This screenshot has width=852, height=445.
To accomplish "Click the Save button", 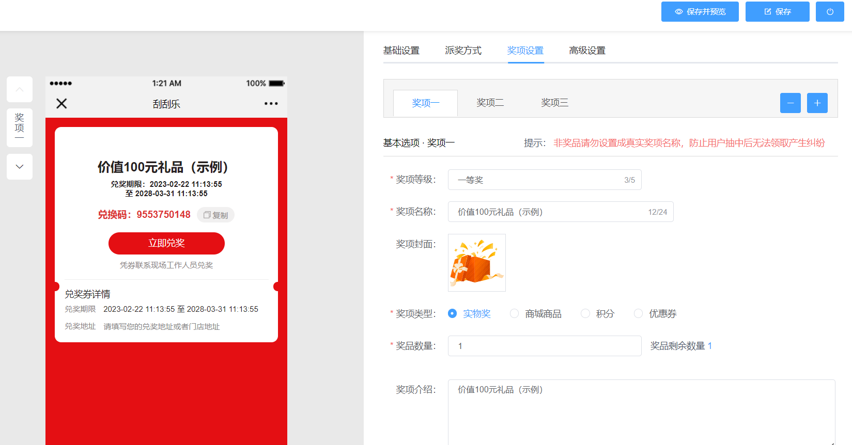I will [x=778, y=11].
